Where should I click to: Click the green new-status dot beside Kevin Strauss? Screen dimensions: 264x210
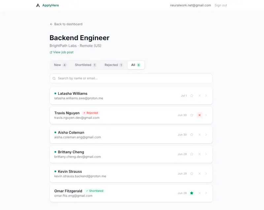point(55,171)
